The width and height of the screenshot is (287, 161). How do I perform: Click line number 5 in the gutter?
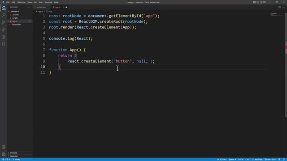pos(44,38)
